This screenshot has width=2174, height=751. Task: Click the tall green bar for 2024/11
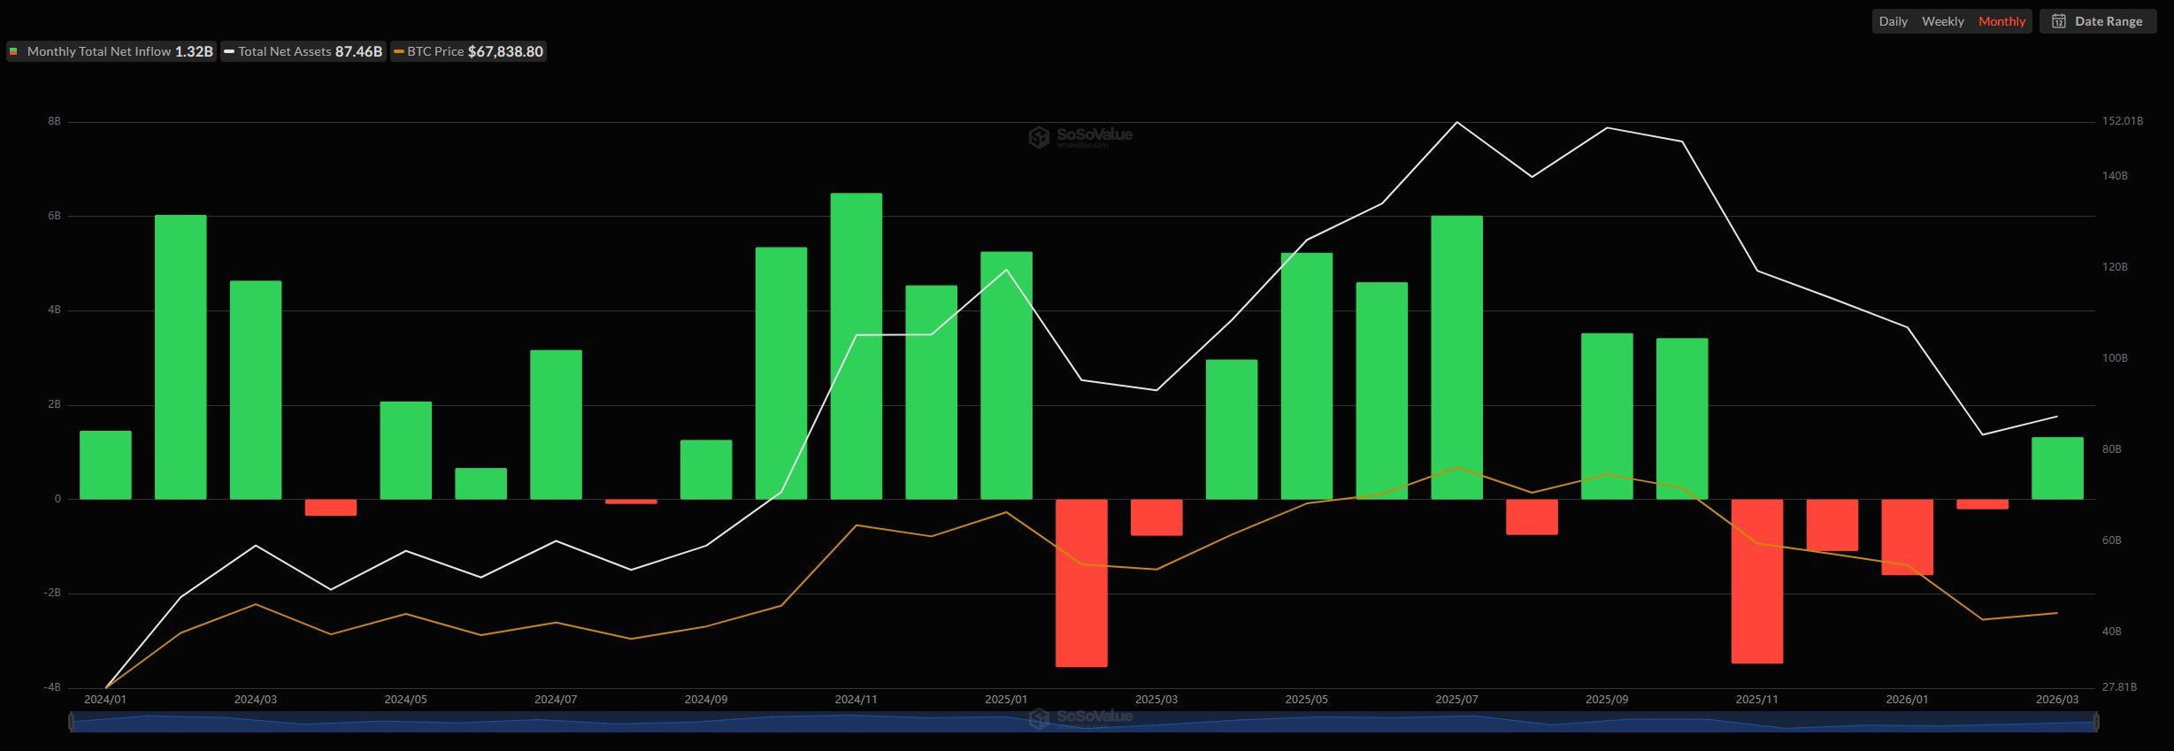pyautogui.click(x=857, y=346)
